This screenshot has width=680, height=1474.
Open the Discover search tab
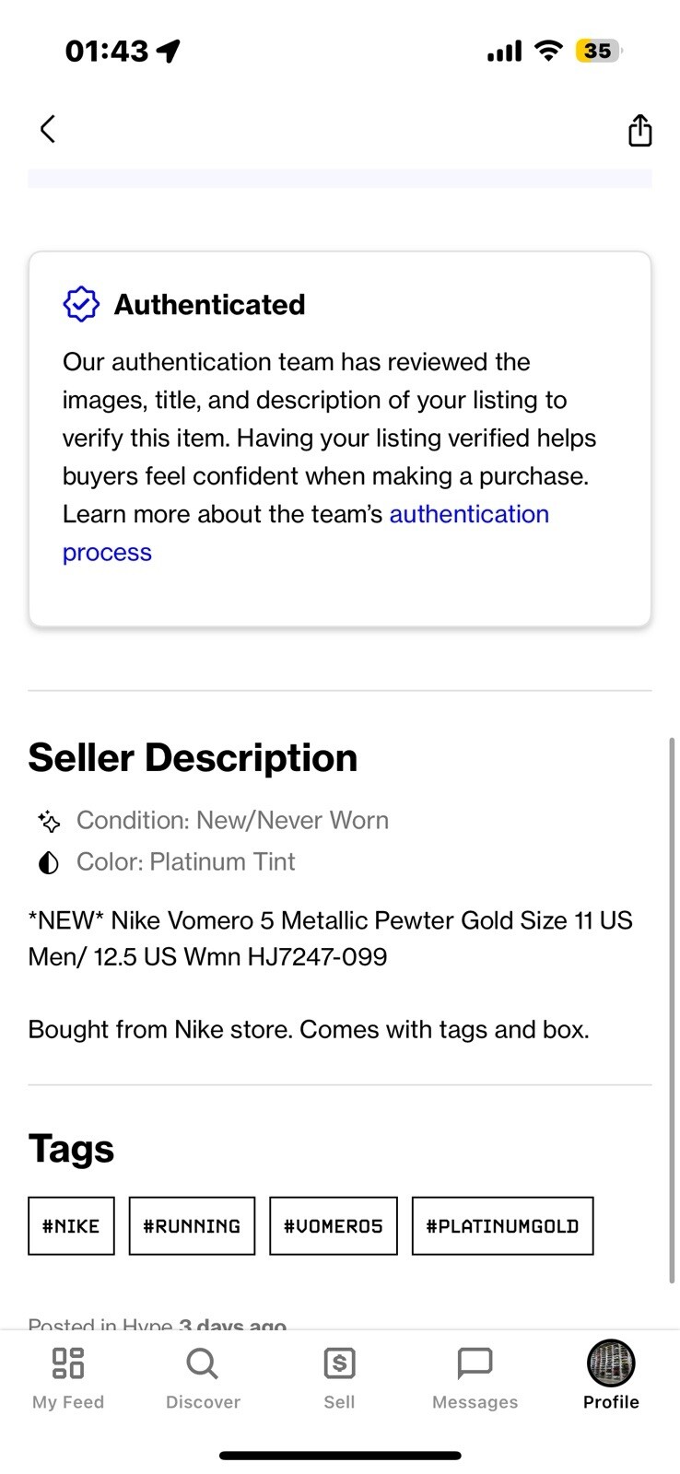coord(203,1378)
